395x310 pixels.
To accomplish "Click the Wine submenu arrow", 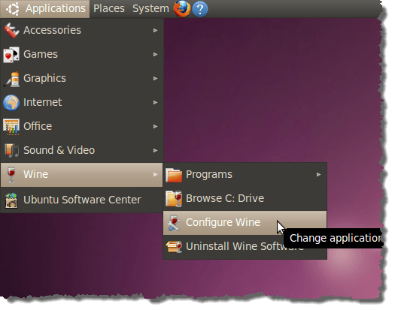I will pos(156,174).
